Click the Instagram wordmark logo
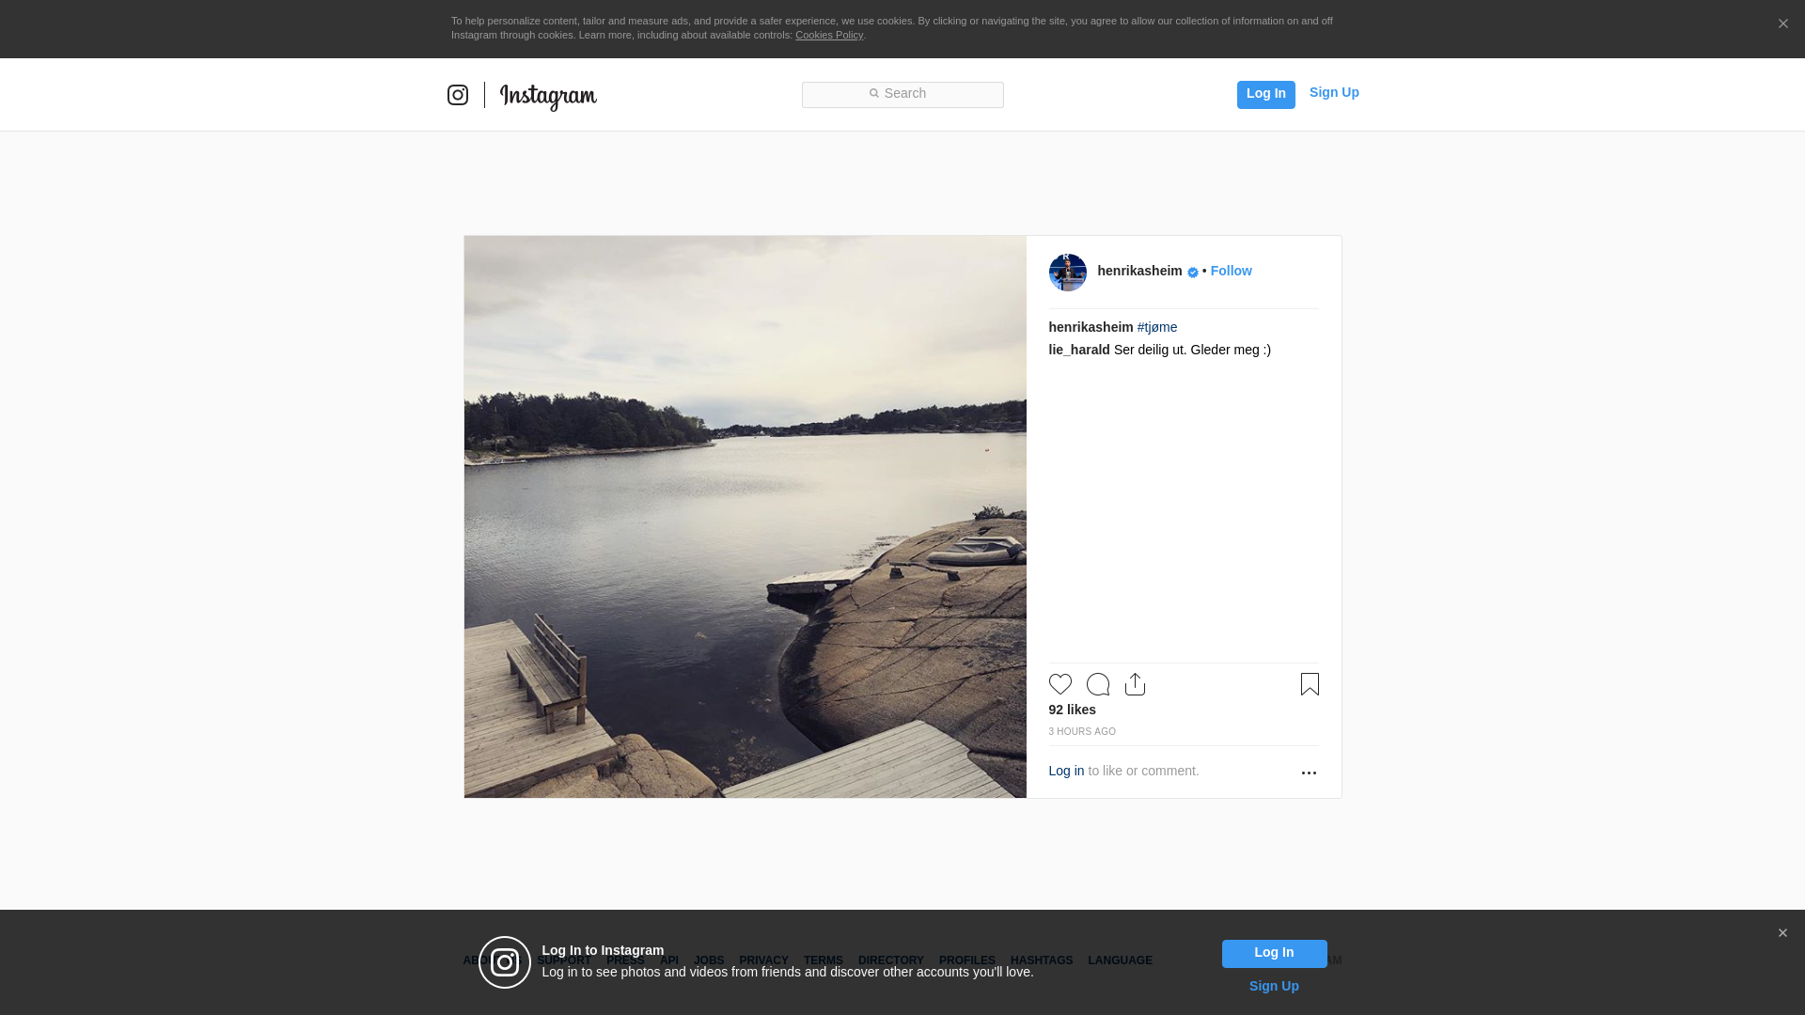 coord(548,96)
